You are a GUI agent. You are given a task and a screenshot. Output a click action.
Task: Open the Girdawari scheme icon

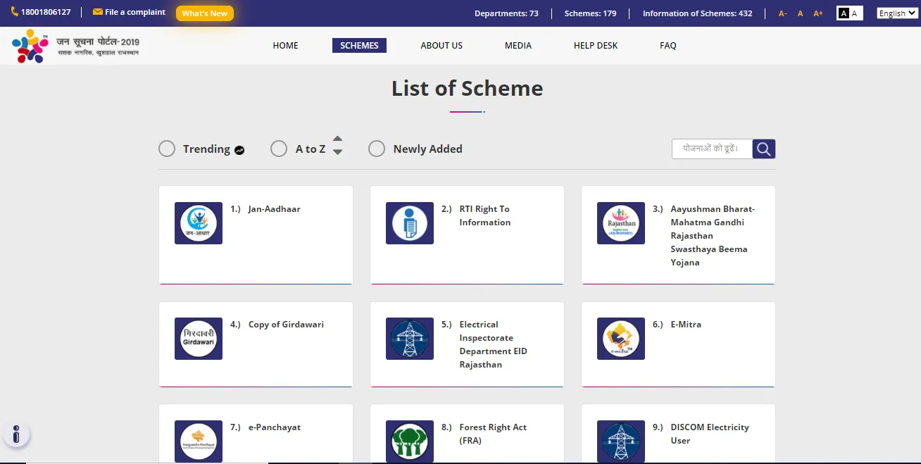point(199,339)
